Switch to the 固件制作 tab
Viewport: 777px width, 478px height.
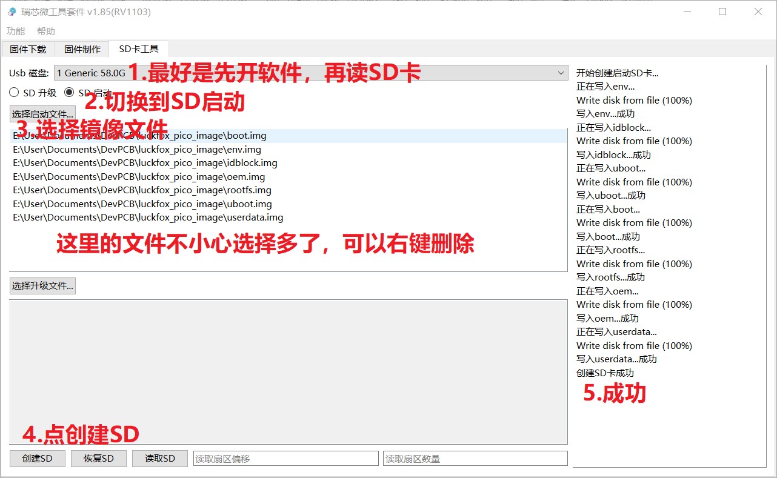[82, 50]
